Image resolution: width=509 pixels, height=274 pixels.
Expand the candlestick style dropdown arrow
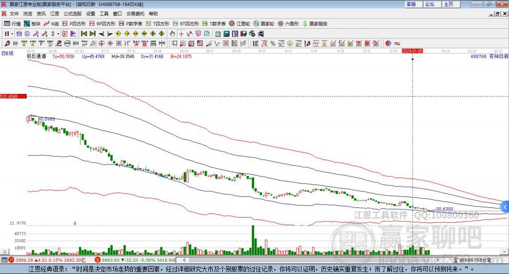coord(58,34)
